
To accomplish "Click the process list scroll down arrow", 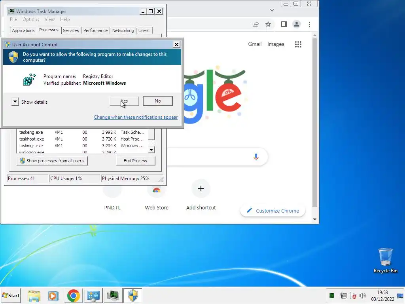I will coord(151,150).
